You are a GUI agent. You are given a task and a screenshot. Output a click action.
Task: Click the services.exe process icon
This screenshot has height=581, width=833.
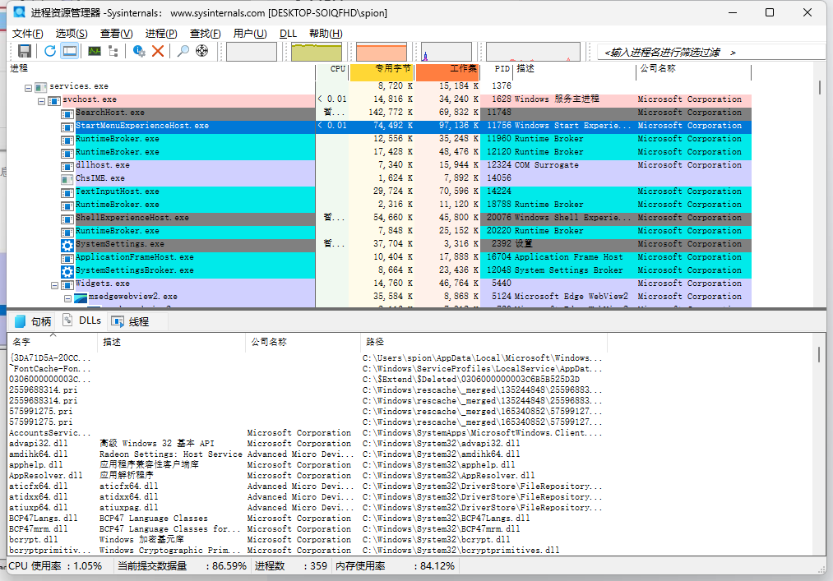(41, 88)
